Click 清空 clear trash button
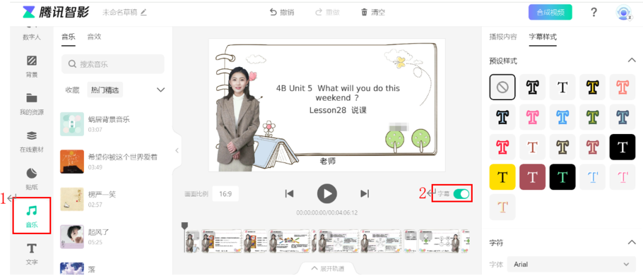The height and width of the screenshot is (278, 643). (373, 13)
